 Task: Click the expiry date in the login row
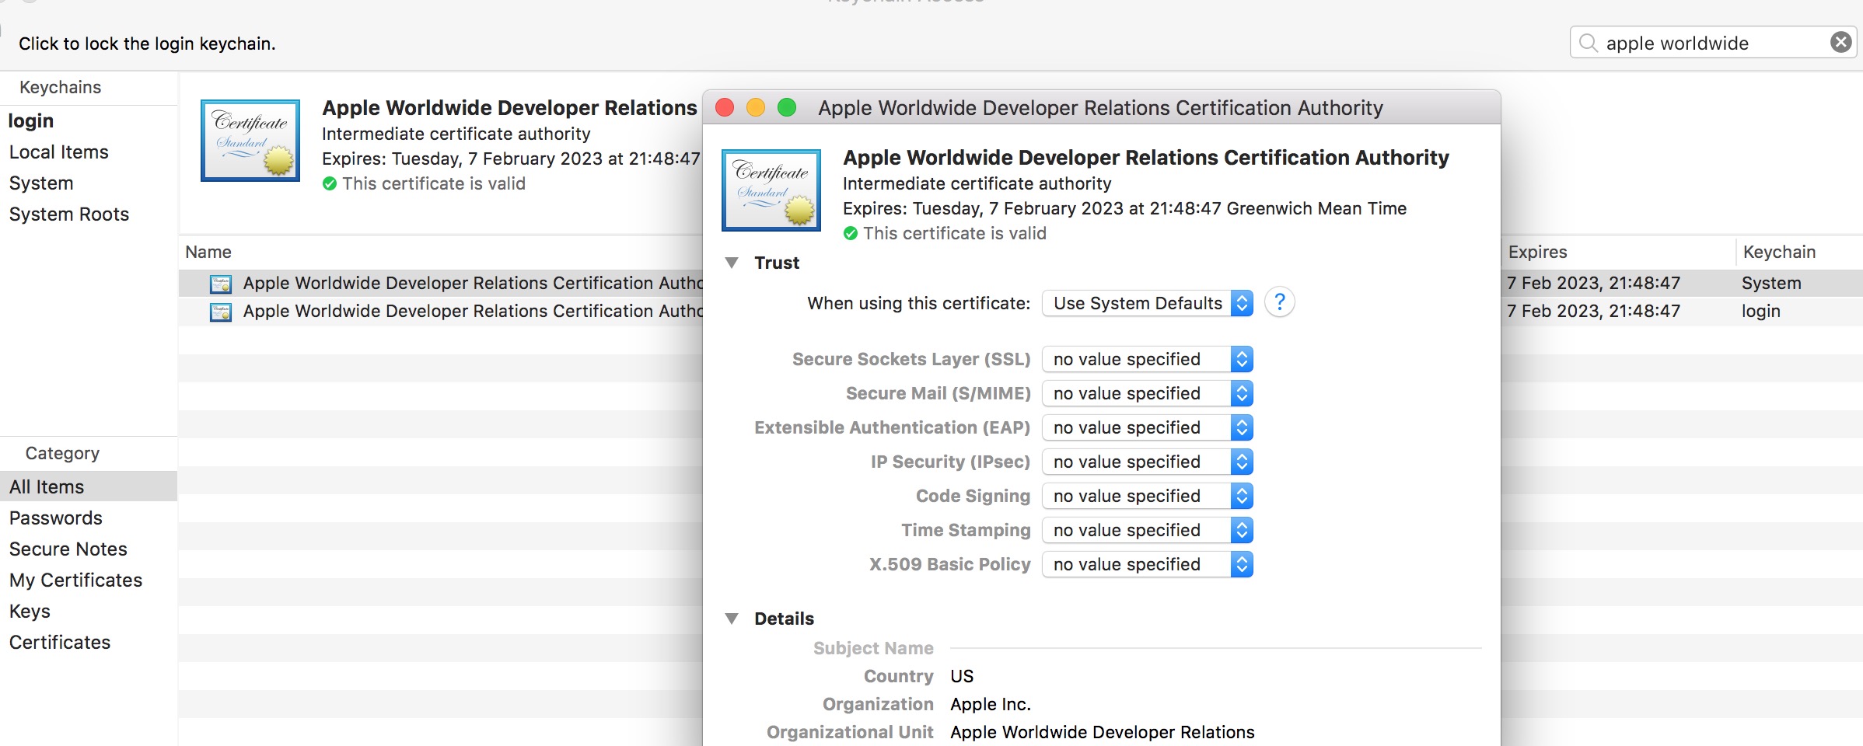click(x=1593, y=311)
